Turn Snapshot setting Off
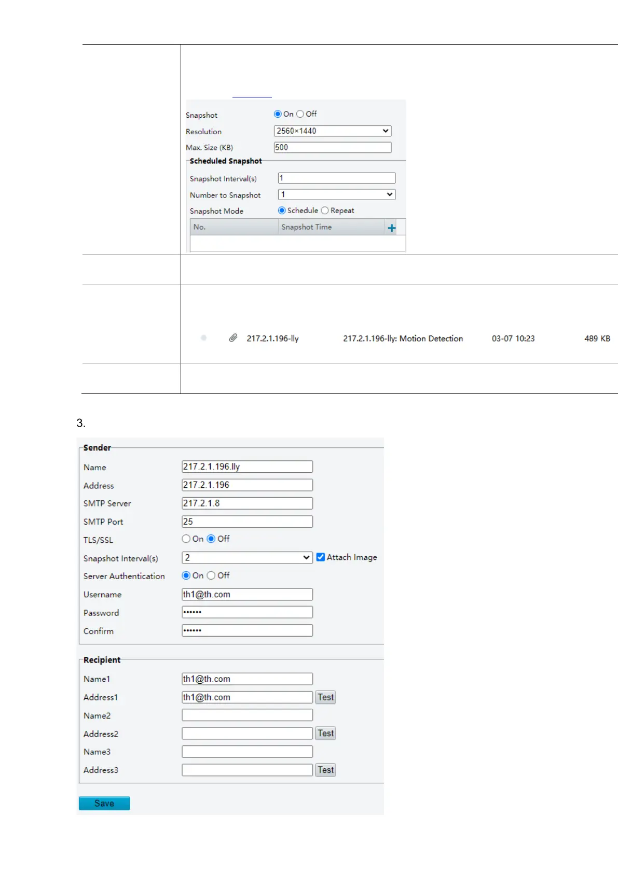This screenshot has width=618, height=873. click(x=300, y=114)
